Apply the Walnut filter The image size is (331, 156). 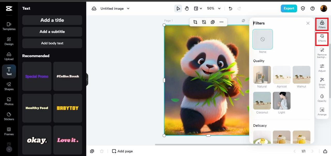[302, 75]
